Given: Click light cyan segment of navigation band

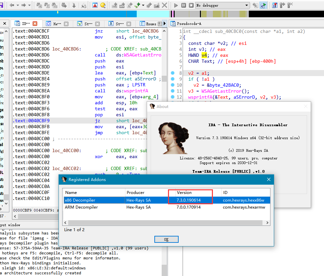Looking at the screenshot, I should (153, 14).
